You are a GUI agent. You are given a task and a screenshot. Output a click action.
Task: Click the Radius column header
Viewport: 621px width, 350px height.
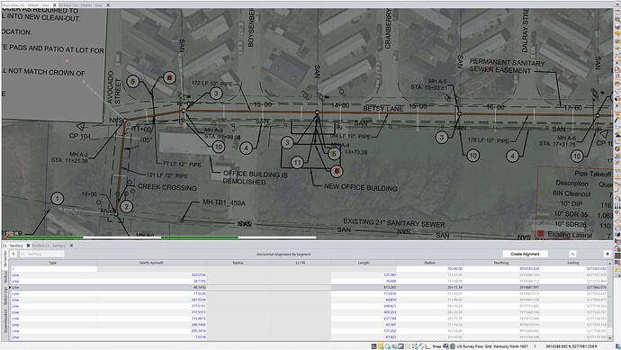click(x=238, y=263)
